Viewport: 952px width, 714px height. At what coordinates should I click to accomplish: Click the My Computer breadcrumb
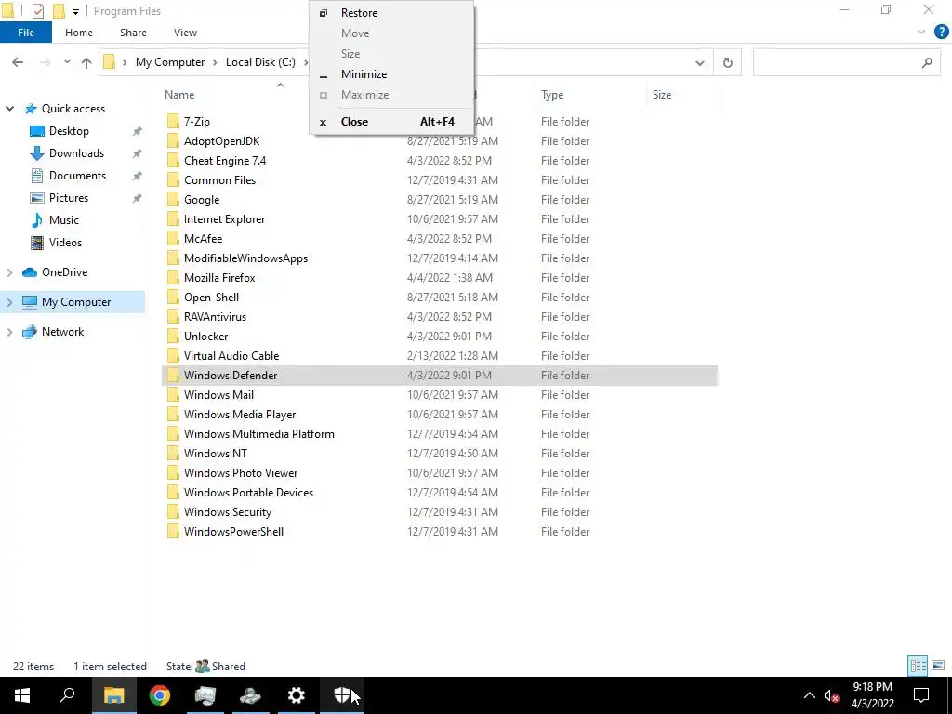[170, 62]
